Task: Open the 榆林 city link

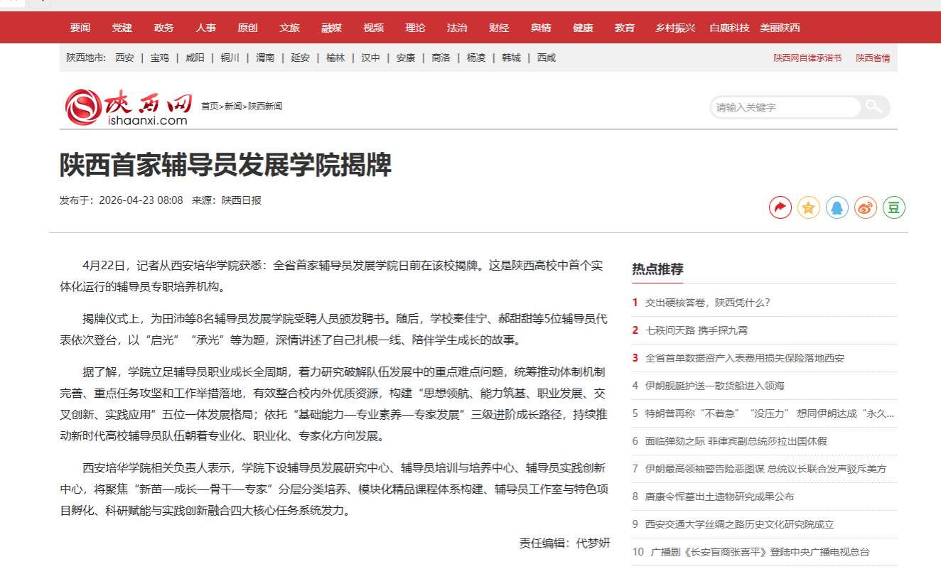Action: [x=335, y=58]
